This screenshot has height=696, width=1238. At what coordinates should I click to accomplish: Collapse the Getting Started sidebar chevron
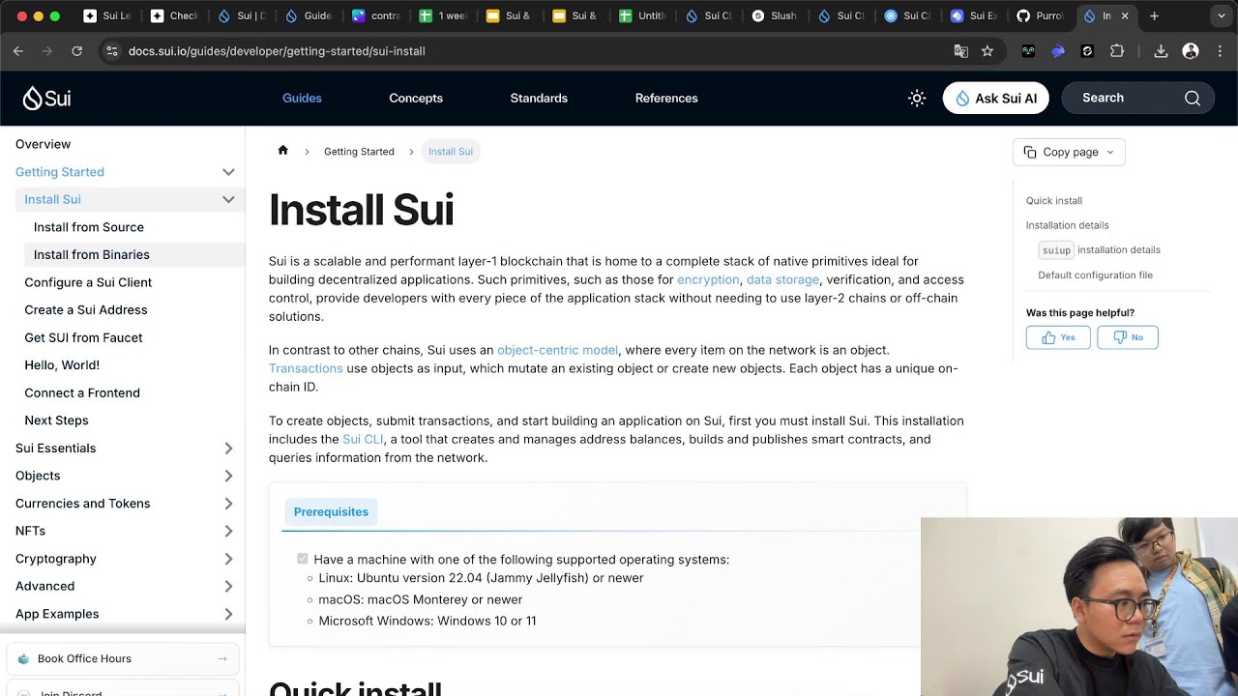(228, 172)
